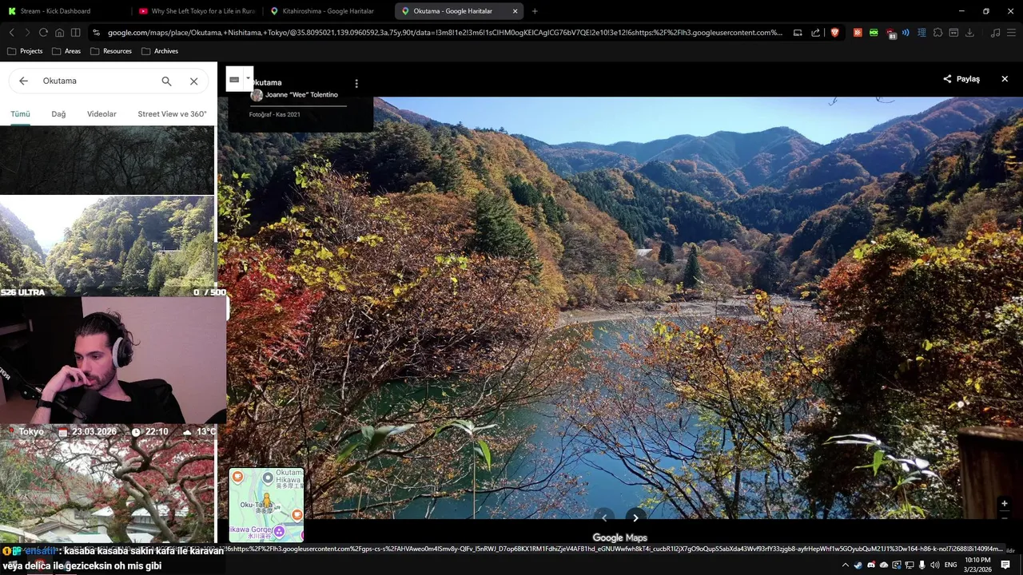Click the Okutama search input field
The image size is (1023, 575).
tap(96, 81)
